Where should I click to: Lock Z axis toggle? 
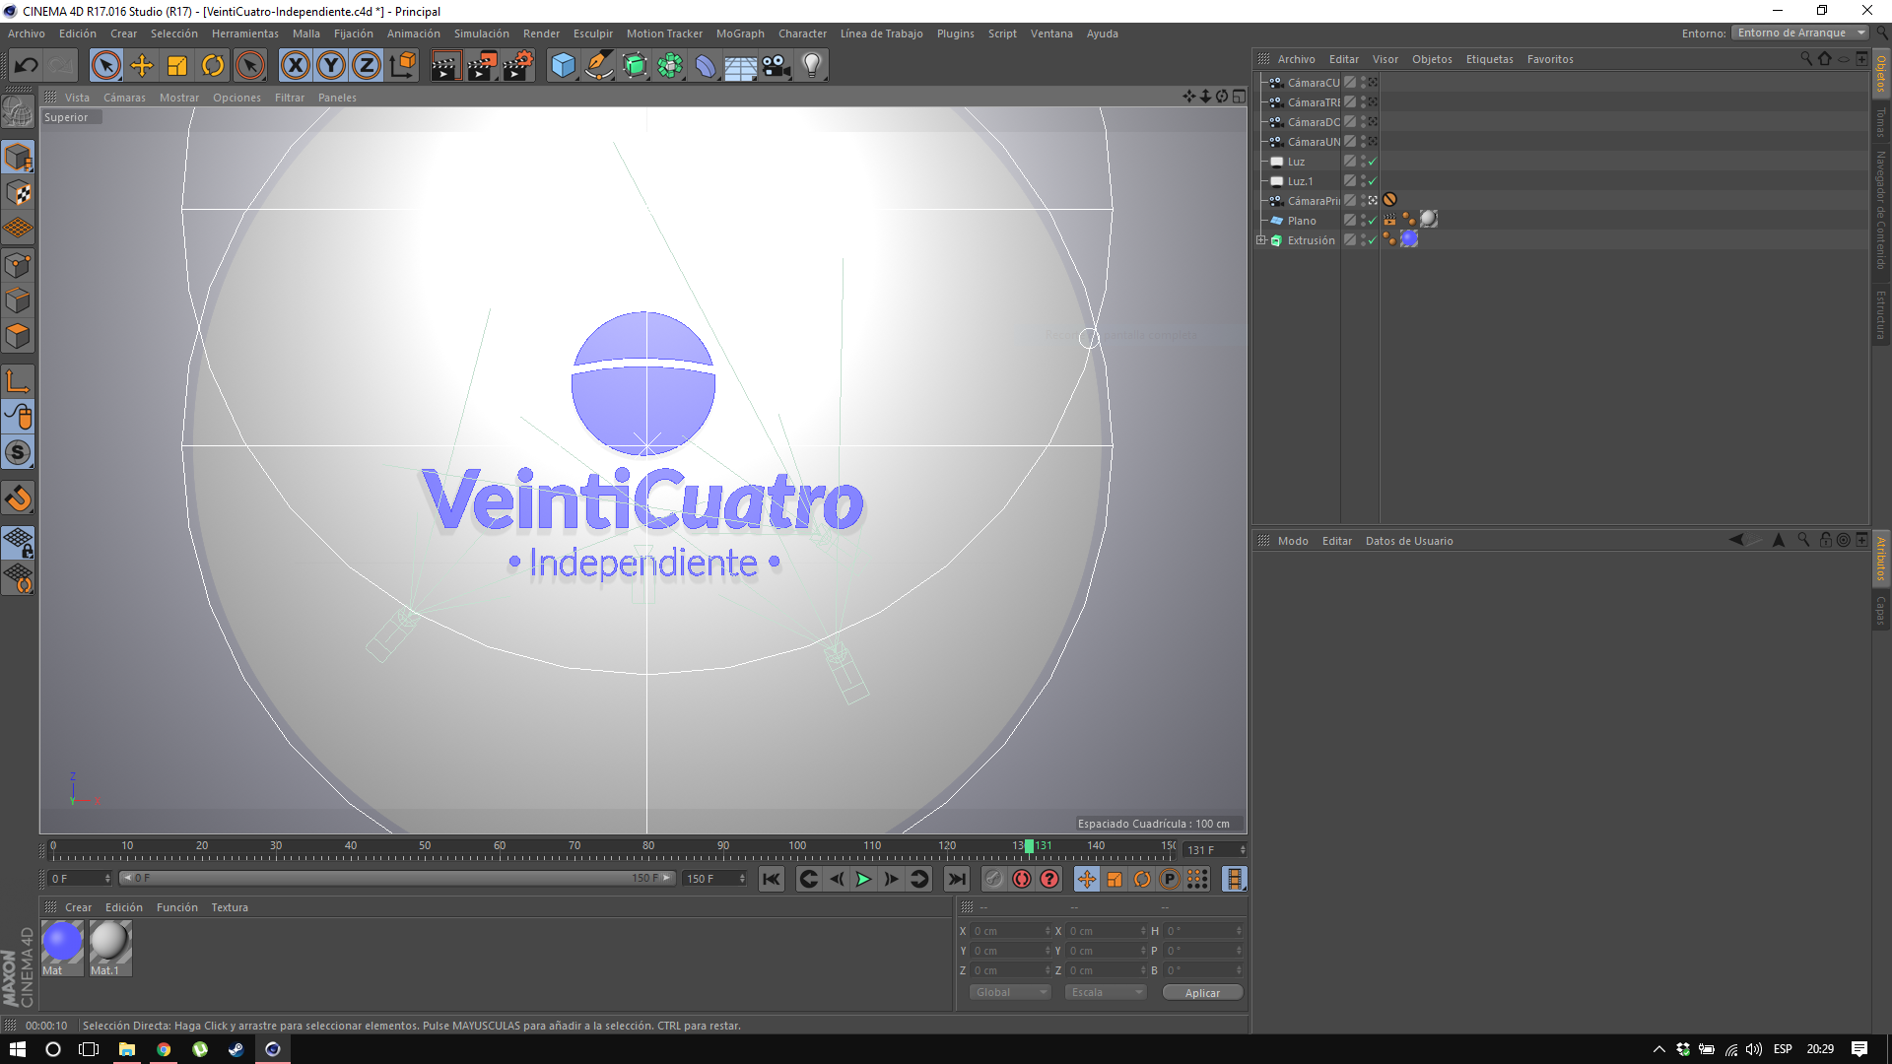click(x=367, y=66)
